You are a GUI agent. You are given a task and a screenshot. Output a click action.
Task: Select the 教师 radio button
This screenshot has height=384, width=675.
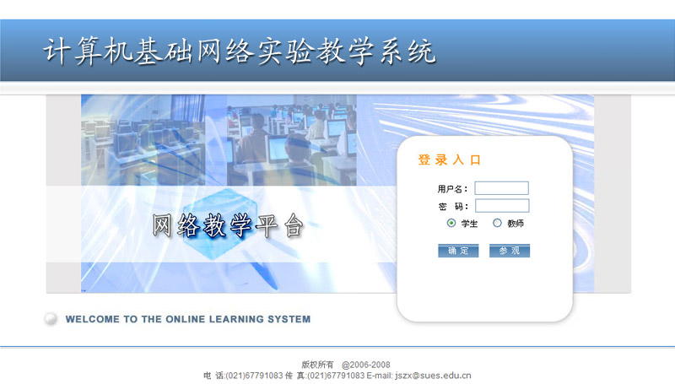497,223
